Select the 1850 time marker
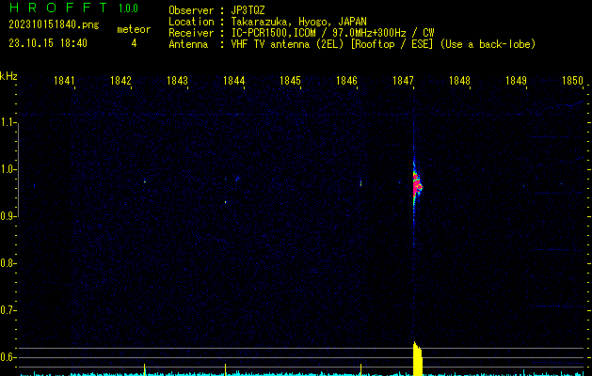The height and width of the screenshot is (376, 592). click(573, 81)
